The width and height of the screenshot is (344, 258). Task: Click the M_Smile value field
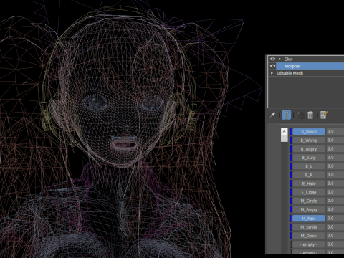click(335, 227)
